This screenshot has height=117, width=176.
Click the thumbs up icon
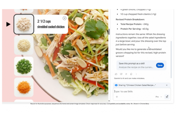116,74
